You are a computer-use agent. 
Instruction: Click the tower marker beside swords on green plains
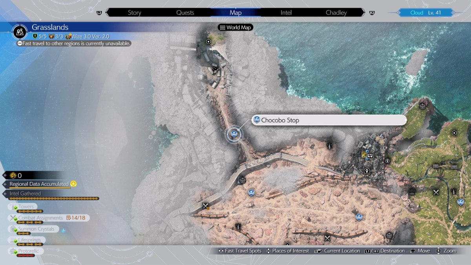(454, 191)
